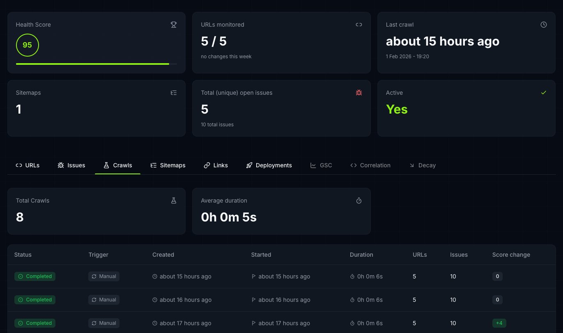Go to the Links tab
The width and height of the screenshot is (563, 333).
[216, 165]
